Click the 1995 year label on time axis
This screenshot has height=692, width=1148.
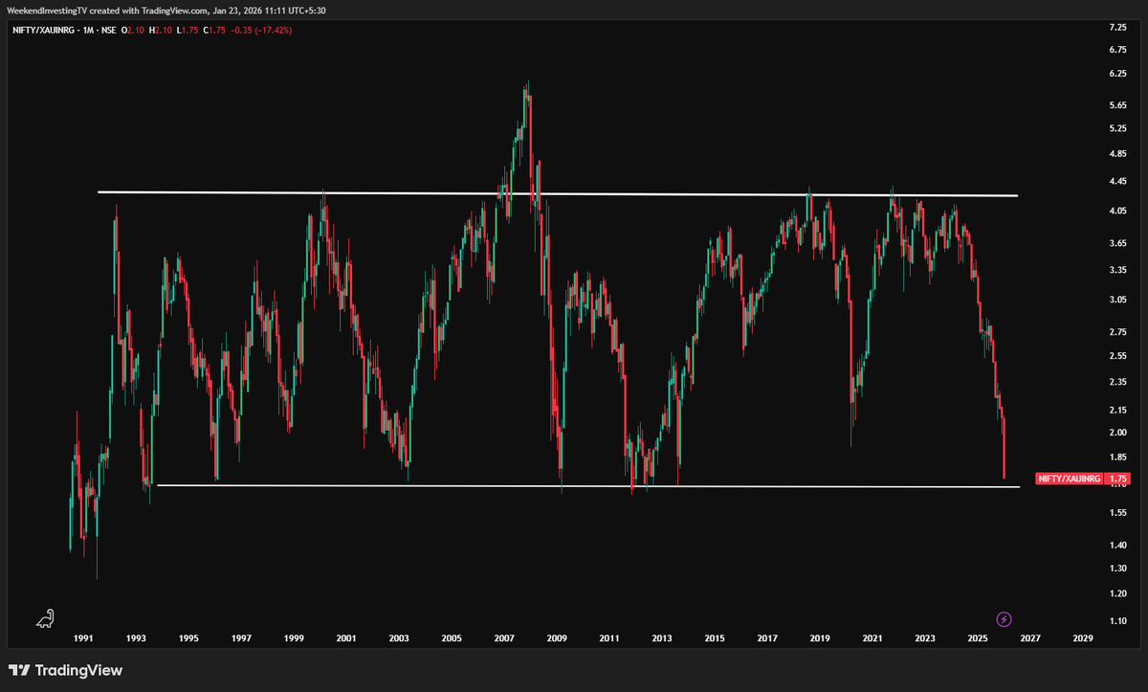pos(188,638)
